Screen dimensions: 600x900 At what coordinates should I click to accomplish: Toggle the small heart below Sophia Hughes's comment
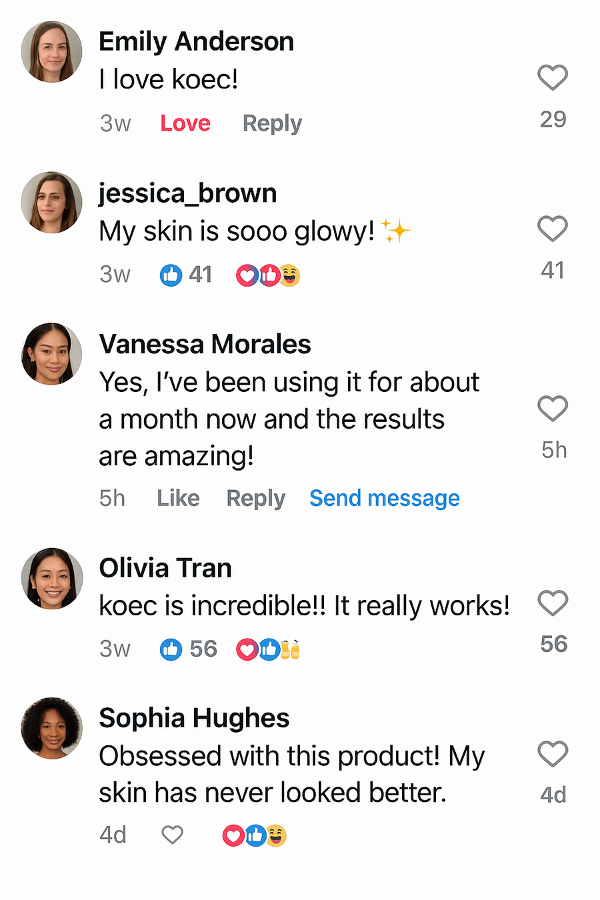coord(172,835)
